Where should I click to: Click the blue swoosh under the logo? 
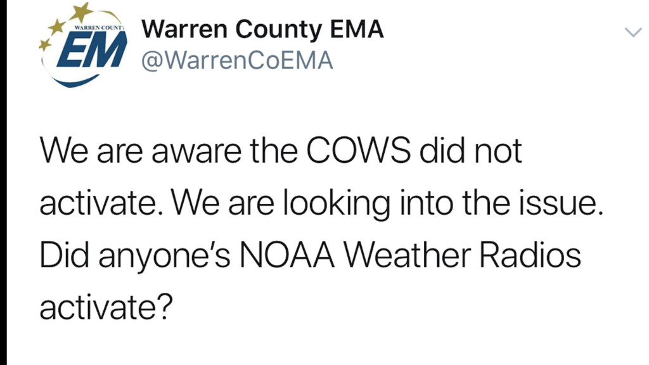[x=74, y=80]
